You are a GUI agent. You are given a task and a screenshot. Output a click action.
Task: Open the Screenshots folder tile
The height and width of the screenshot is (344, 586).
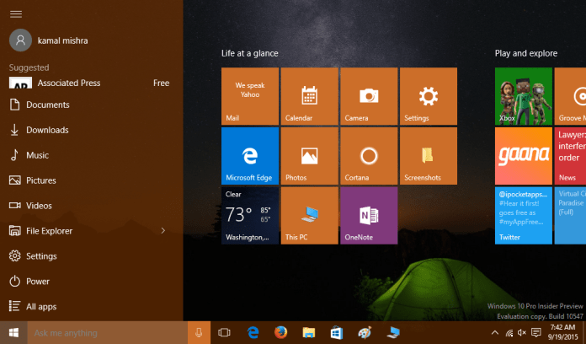click(429, 156)
